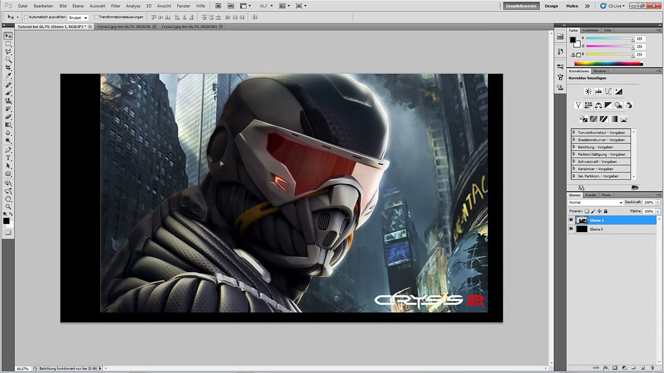Viewport: 664px width, 373px height.
Task: Add a layer mask via panel icon
Action: pos(615,368)
